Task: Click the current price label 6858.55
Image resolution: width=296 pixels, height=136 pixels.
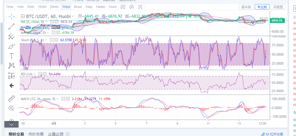Action: pos(278,20)
